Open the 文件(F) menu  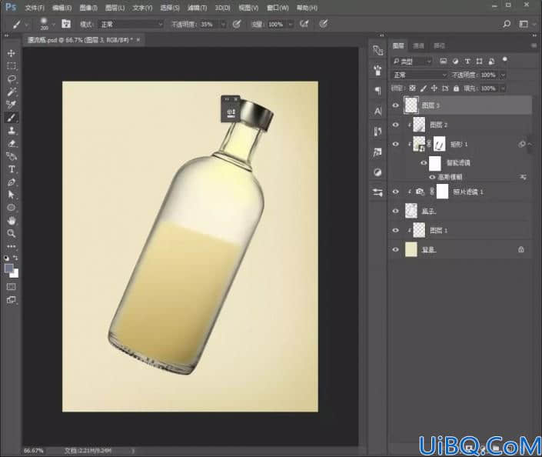click(x=35, y=7)
